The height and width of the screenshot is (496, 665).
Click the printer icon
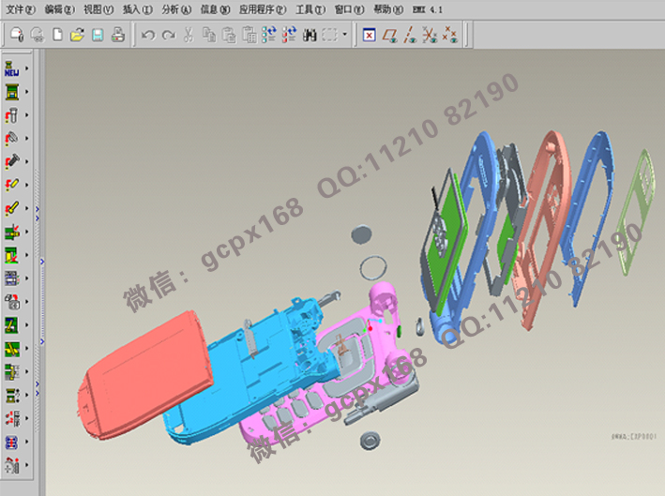118,36
